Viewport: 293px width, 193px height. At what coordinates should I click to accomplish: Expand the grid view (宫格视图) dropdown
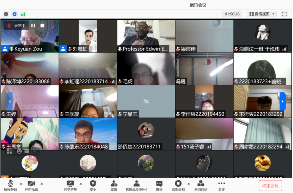[262, 14]
